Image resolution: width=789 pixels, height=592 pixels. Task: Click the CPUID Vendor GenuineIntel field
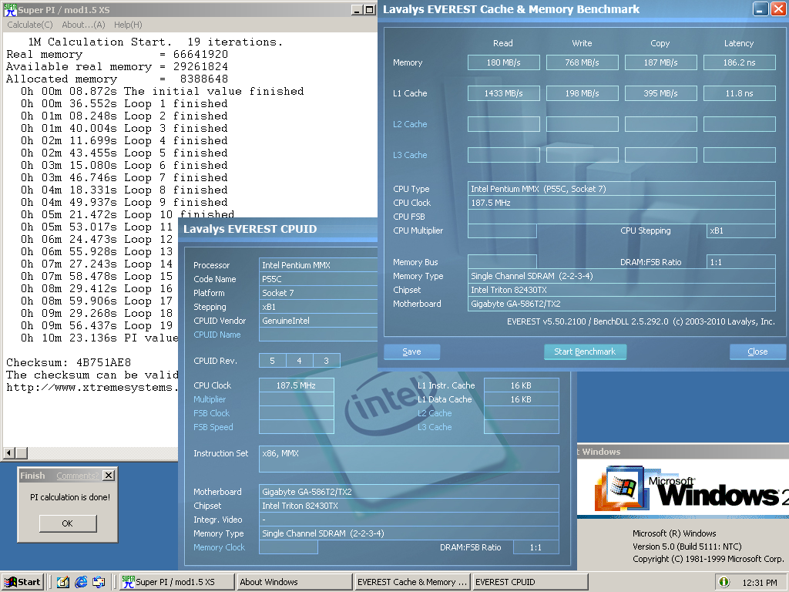point(318,321)
